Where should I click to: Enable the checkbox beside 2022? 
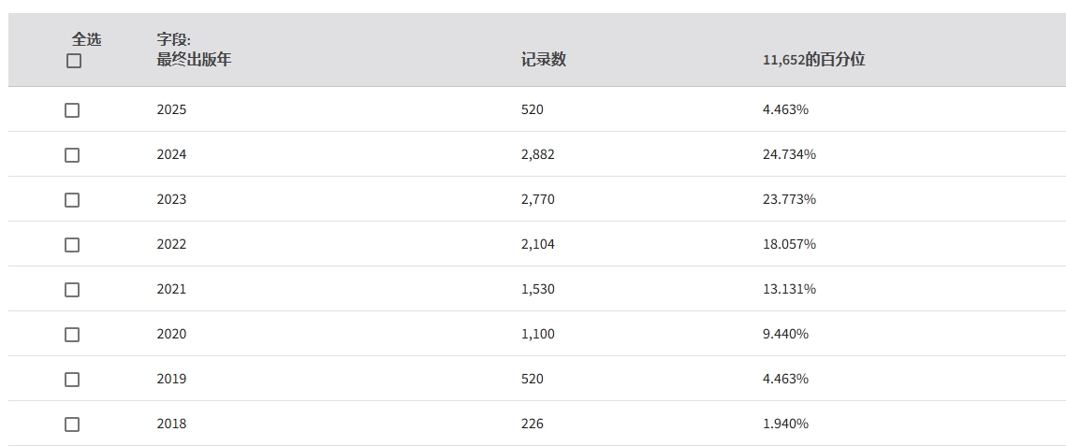(x=72, y=244)
